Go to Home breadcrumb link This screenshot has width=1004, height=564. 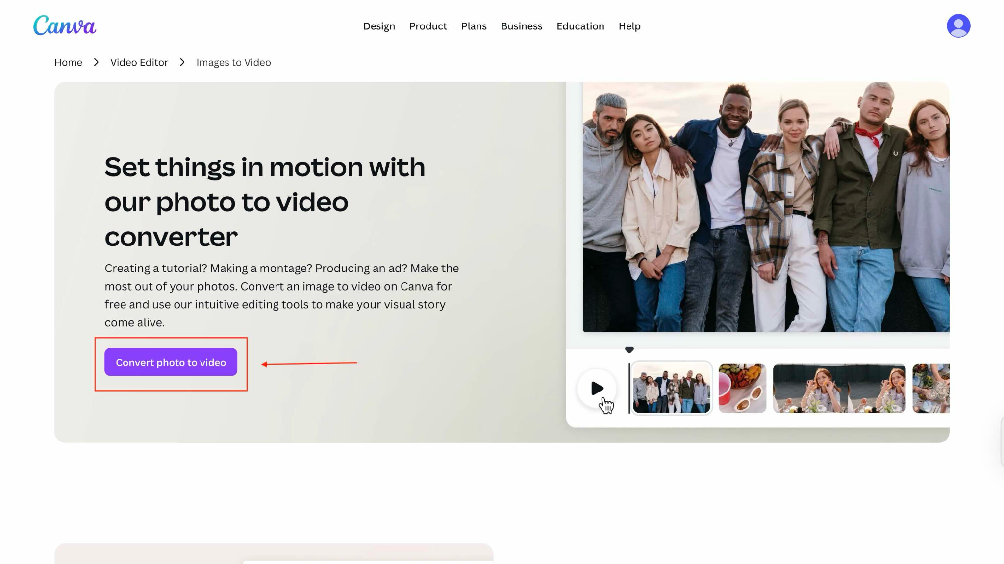coord(68,62)
